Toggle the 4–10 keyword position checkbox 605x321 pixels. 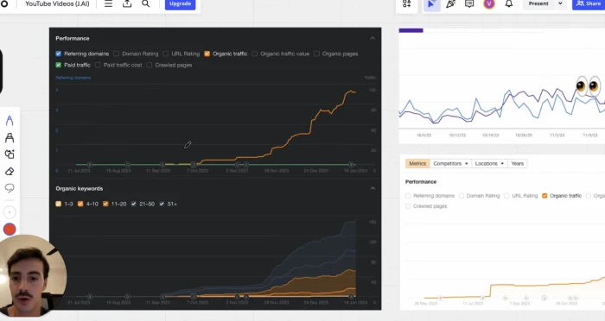[80, 204]
